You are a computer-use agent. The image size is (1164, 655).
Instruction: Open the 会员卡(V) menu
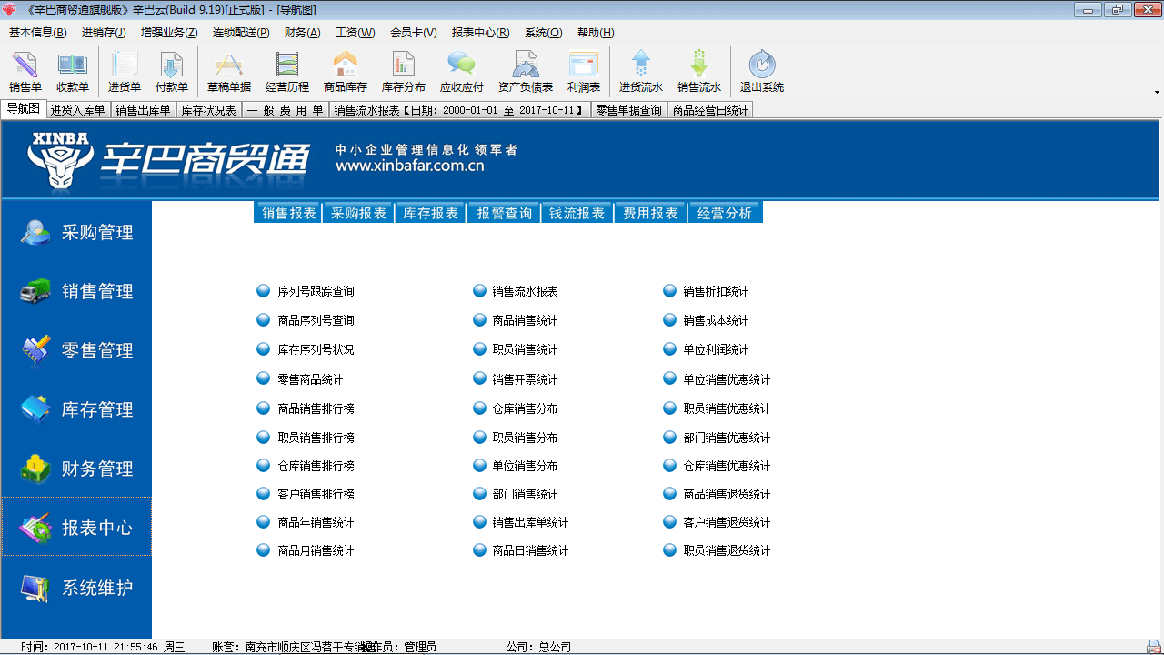point(414,33)
